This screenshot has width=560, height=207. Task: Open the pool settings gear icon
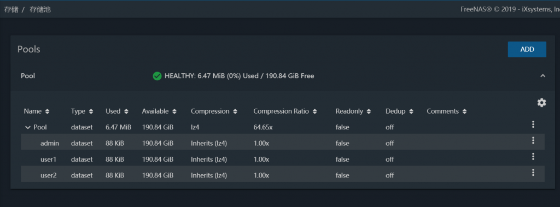click(541, 103)
